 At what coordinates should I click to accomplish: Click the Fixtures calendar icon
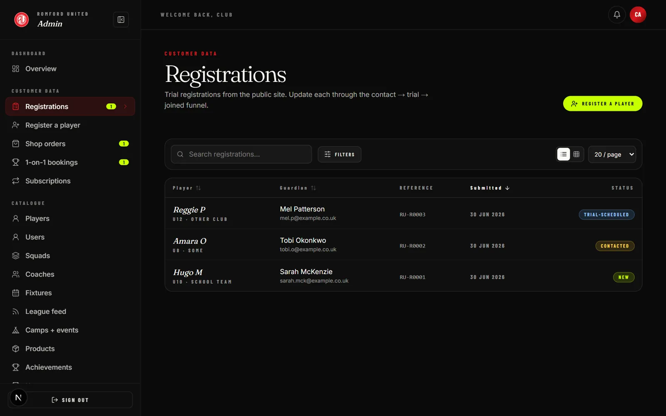(16, 293)
